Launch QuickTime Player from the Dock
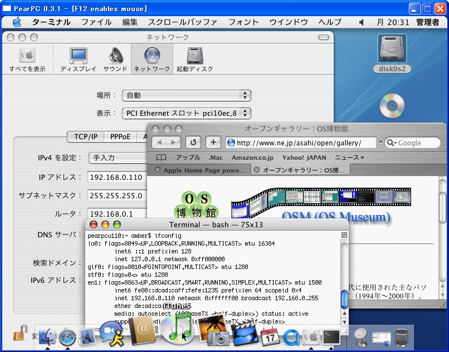449x352 pixels. tap(291, 337)
